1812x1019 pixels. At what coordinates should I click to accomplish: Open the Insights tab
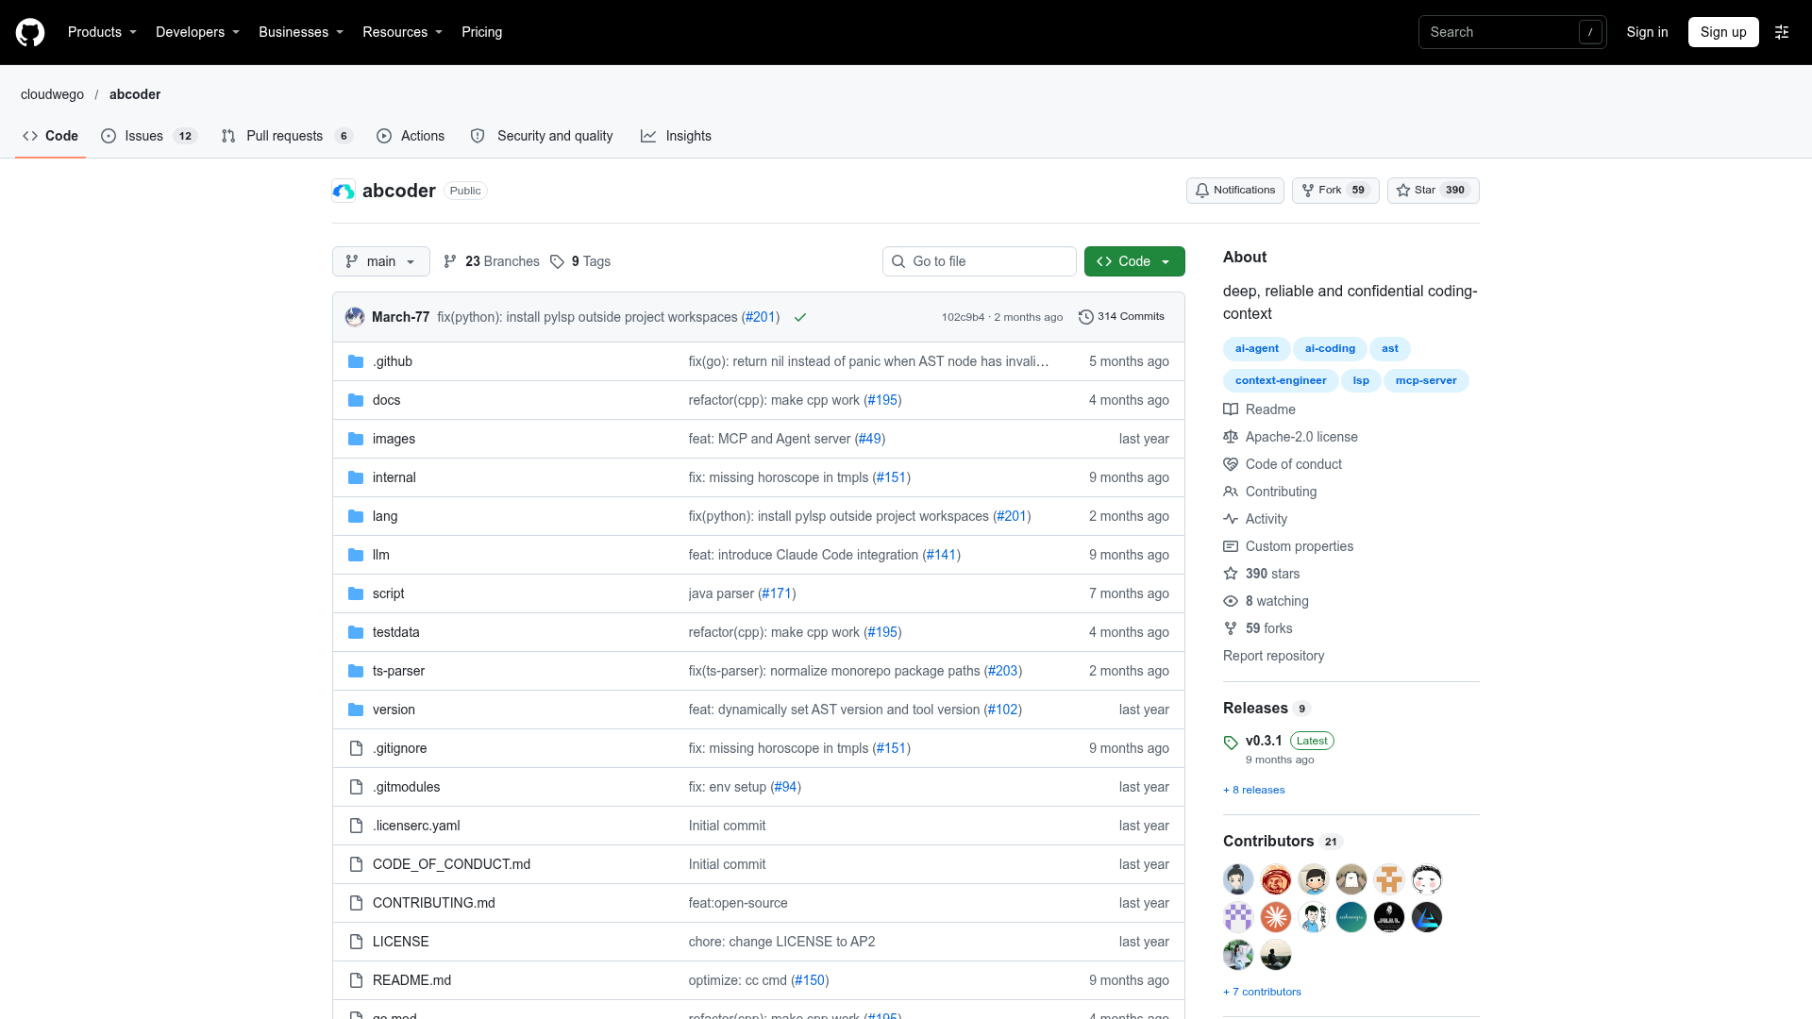676,136
